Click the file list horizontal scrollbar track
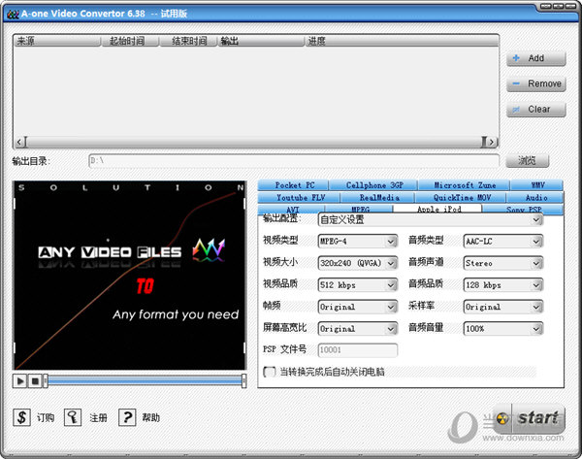The height and width of the screenshot is (459, 582). pyautogui.click(x=254, y=142)
